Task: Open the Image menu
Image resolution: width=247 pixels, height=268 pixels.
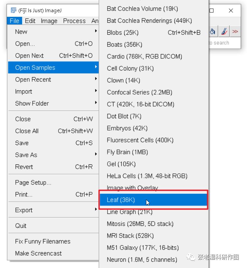Action: click(49, 21)
